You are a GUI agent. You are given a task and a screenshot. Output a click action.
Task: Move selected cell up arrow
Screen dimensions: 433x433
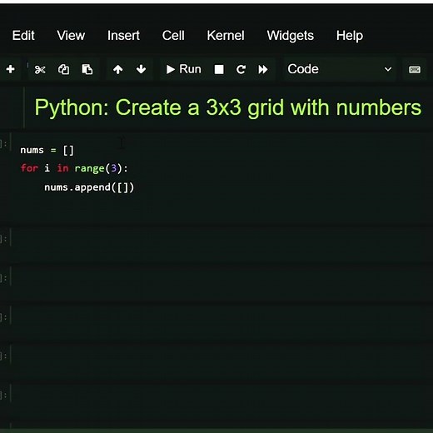pyautogui.click(x=118, y=69)
